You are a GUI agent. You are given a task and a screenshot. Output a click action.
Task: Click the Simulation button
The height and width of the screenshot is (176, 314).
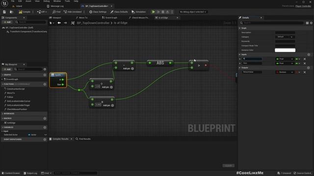138,12
